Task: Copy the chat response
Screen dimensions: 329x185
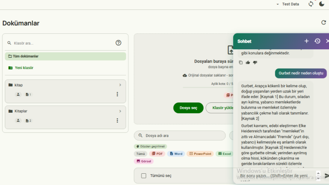Action: (241, 62)
